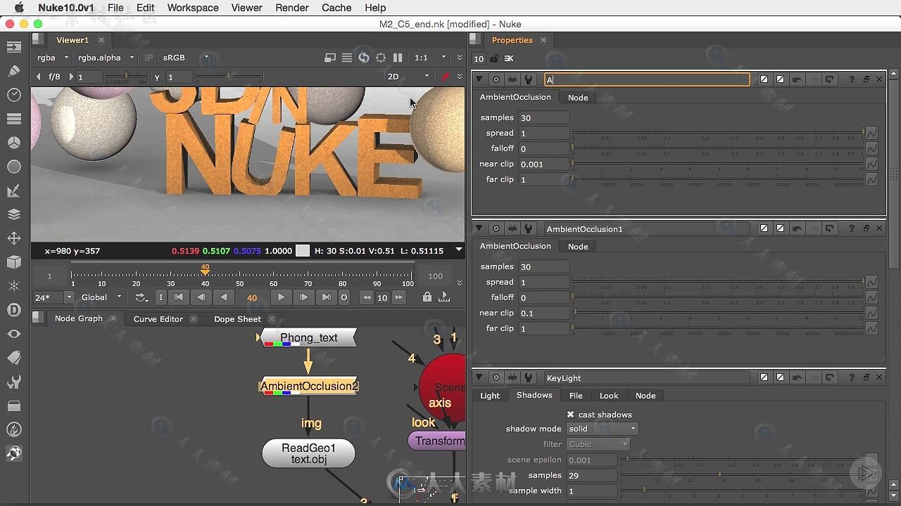Open the Light tab in KeyLight panel

click(490, 396)
